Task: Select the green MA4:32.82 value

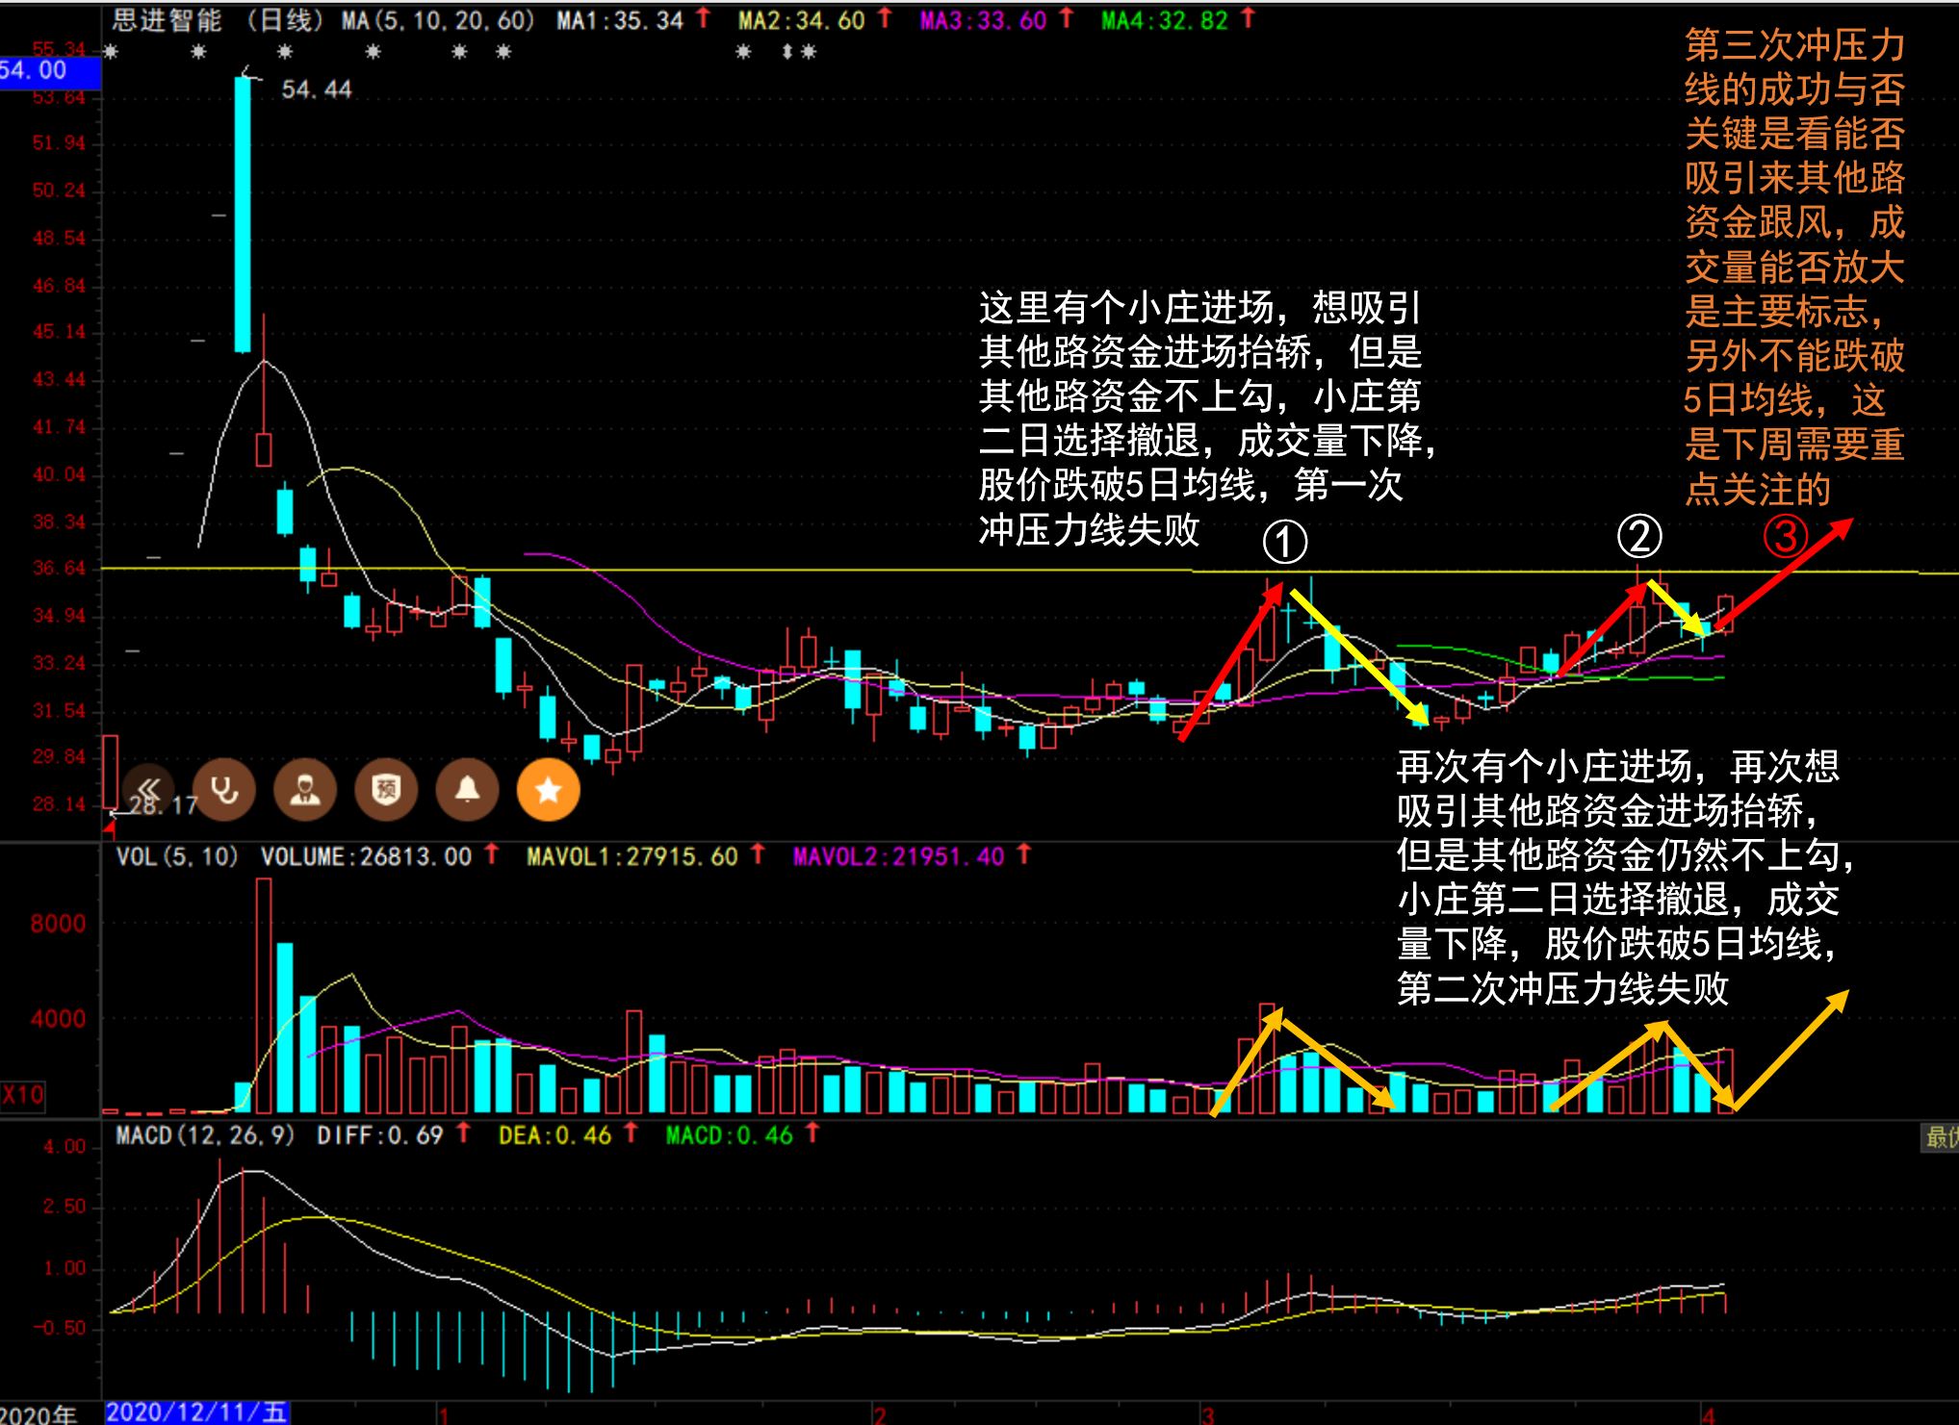Action: click(1165, 20)
